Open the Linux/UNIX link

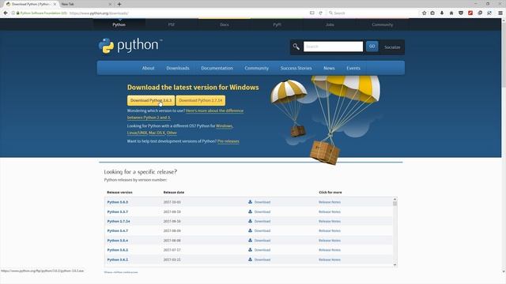(x=137, y=133)
